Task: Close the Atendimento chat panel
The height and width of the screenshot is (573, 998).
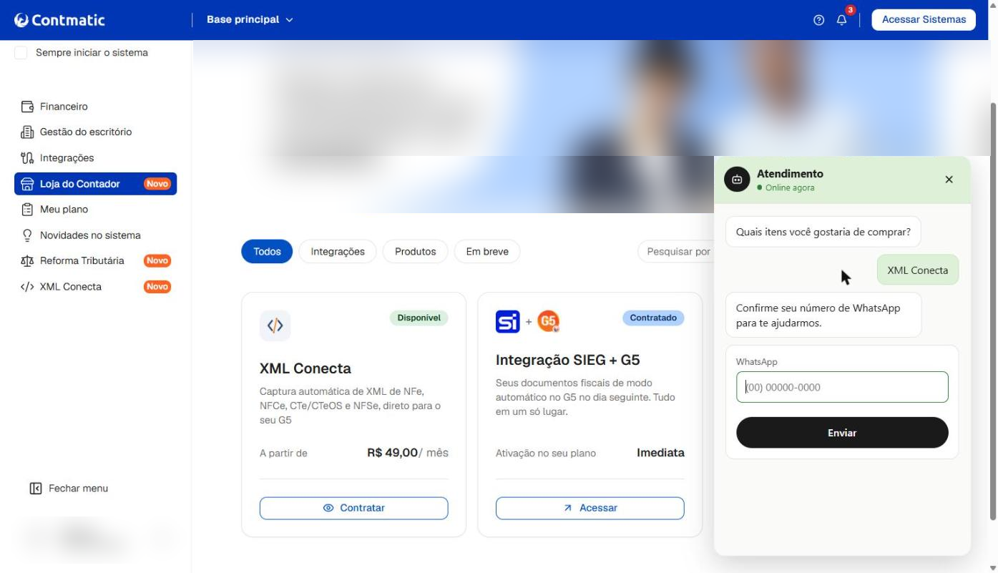Action: 949,180
